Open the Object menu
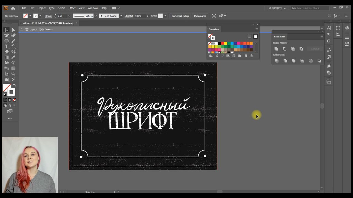Viewport: 353px width, 198px height. coord(41,8)
